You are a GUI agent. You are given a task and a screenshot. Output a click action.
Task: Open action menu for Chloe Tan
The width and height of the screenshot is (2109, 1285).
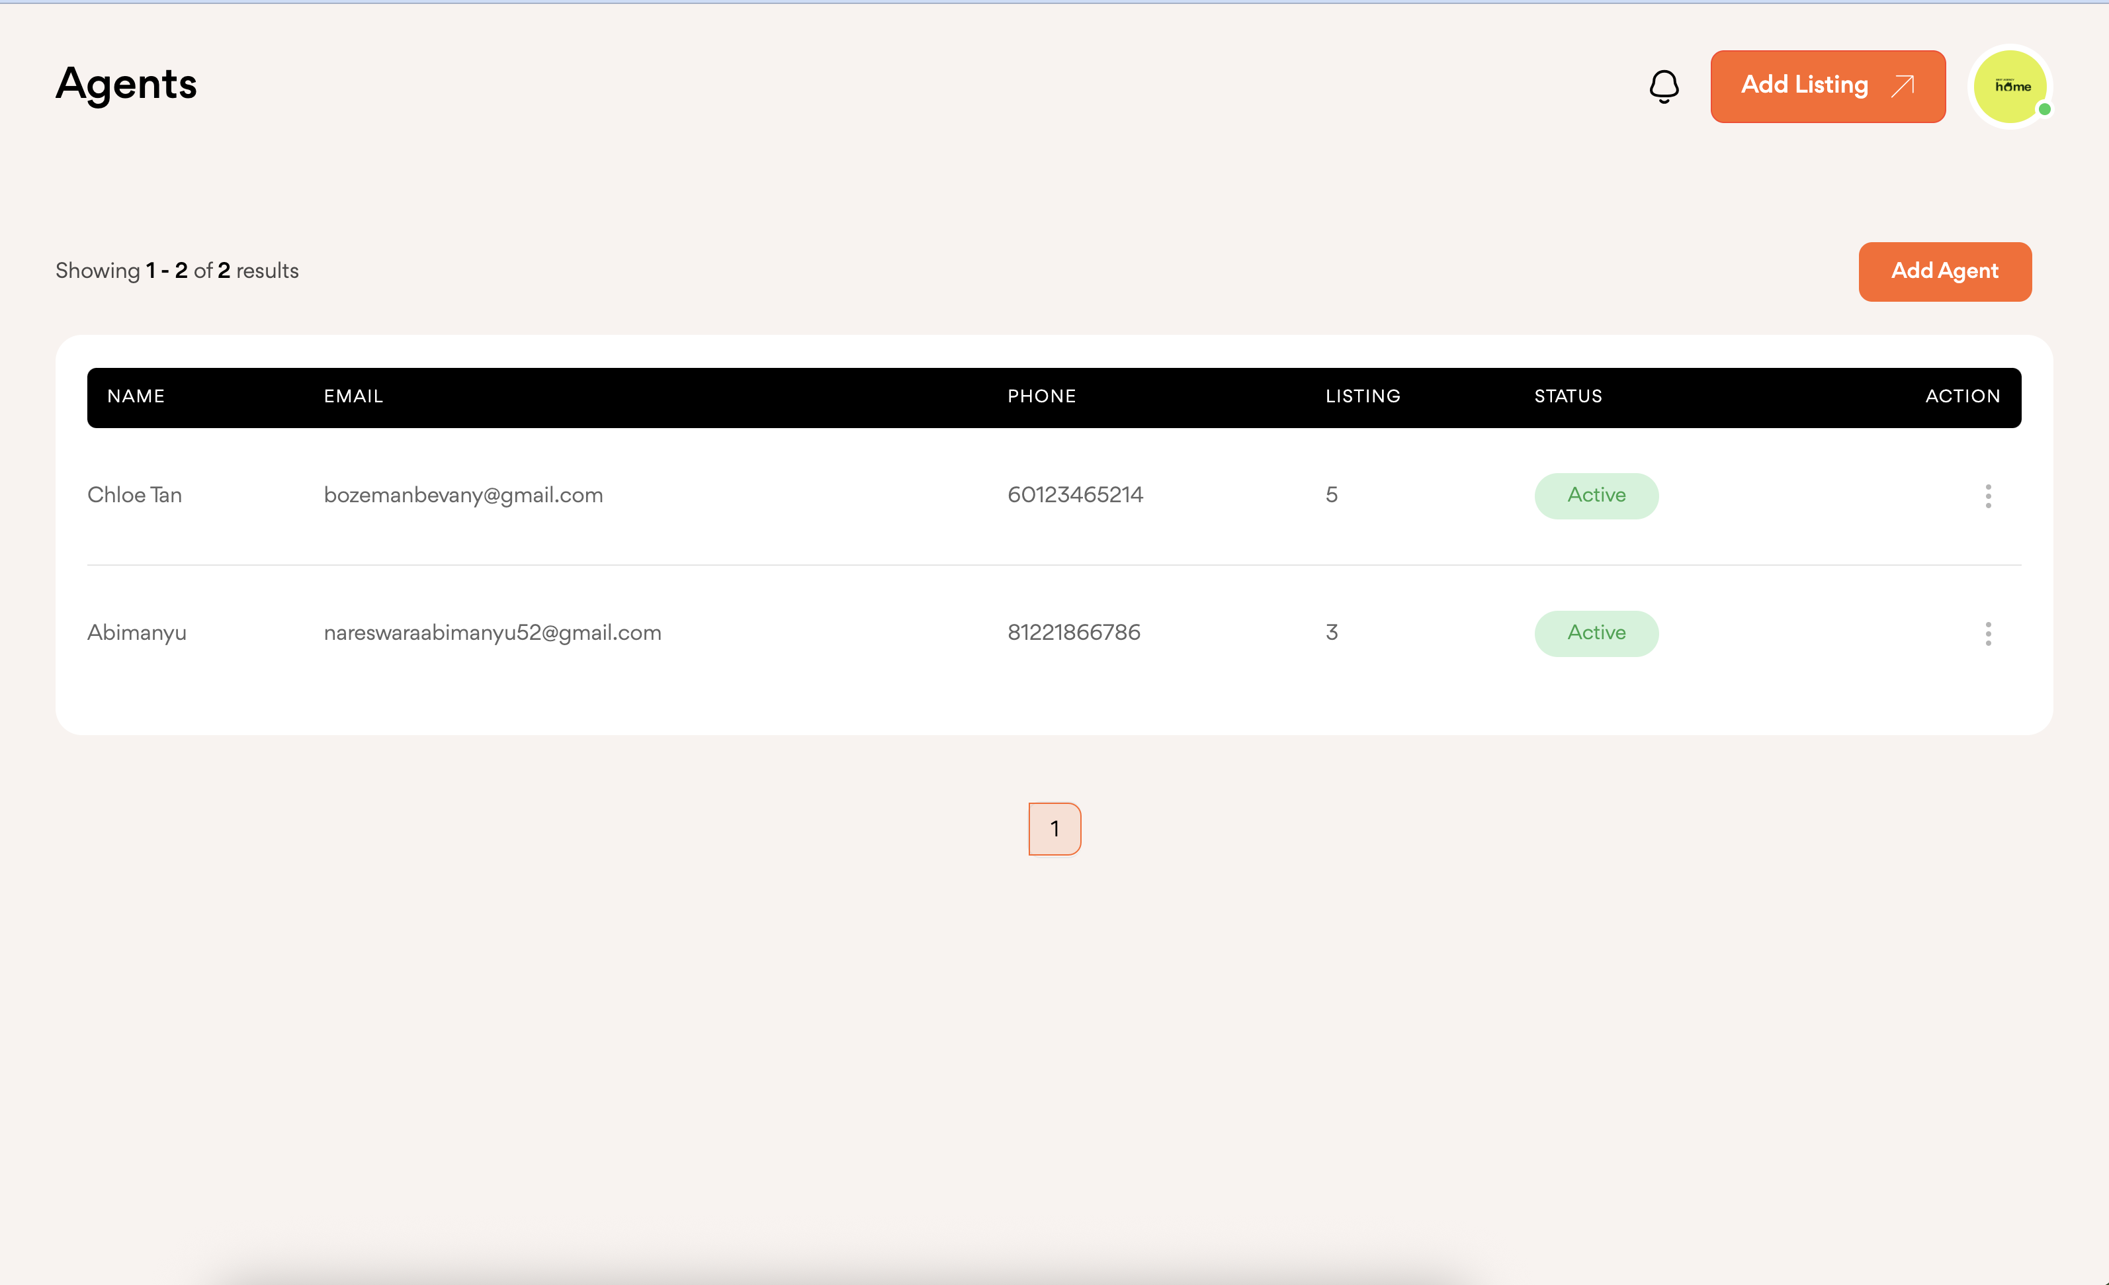[x=1987, y=496]
